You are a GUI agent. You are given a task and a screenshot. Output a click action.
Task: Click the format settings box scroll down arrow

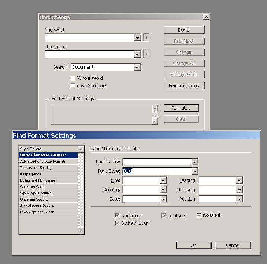(155, 121)
